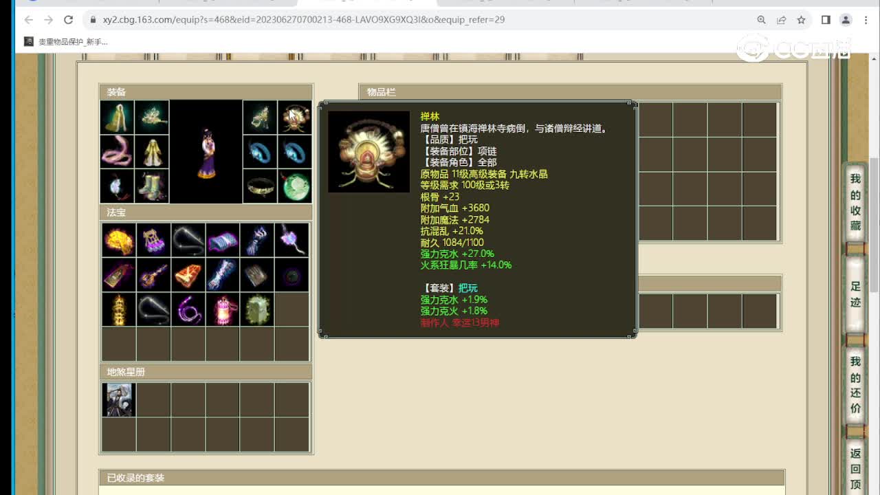This screenshot has width=880, height=495.
Task: Select the pink ribbon equipment icon
Action: pos(118,152)
